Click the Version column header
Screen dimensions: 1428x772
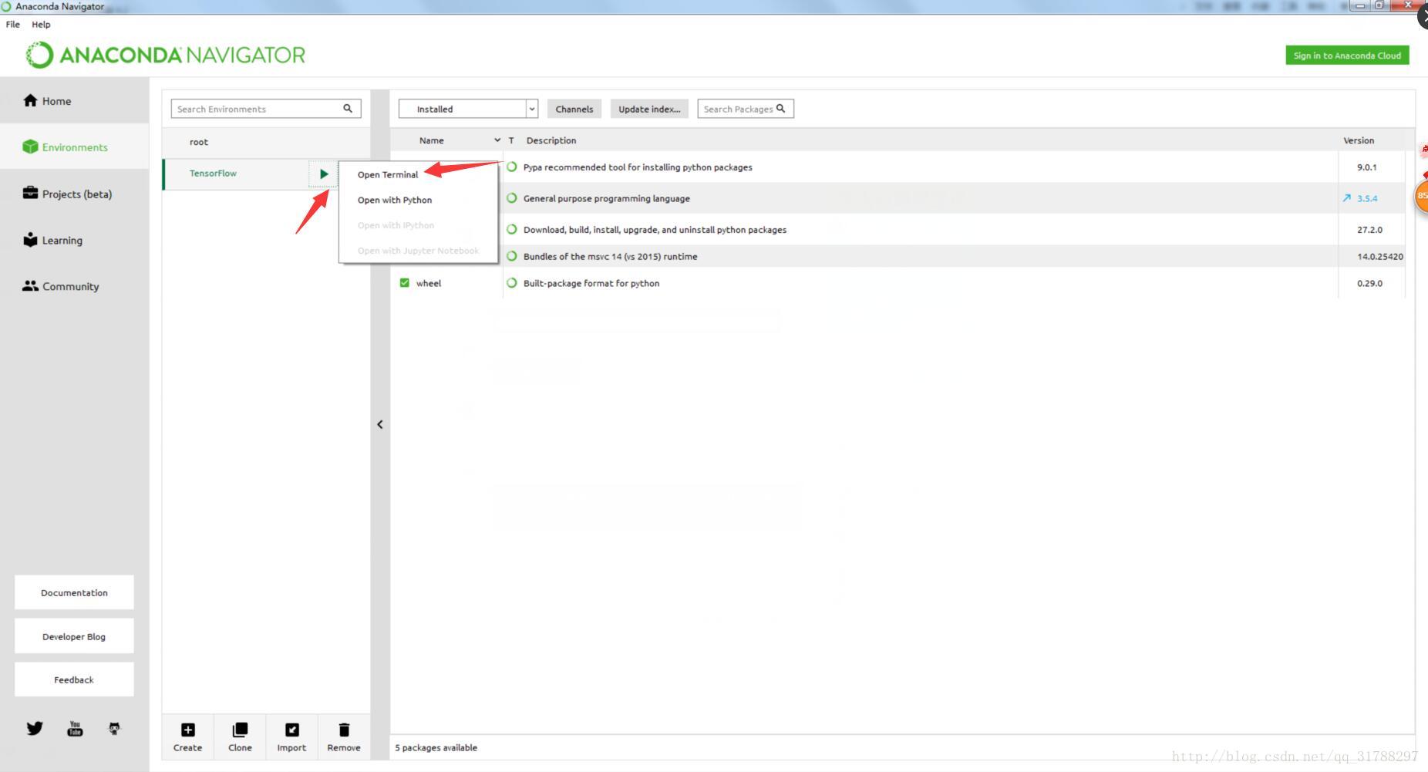click(x=1359, y=140)
